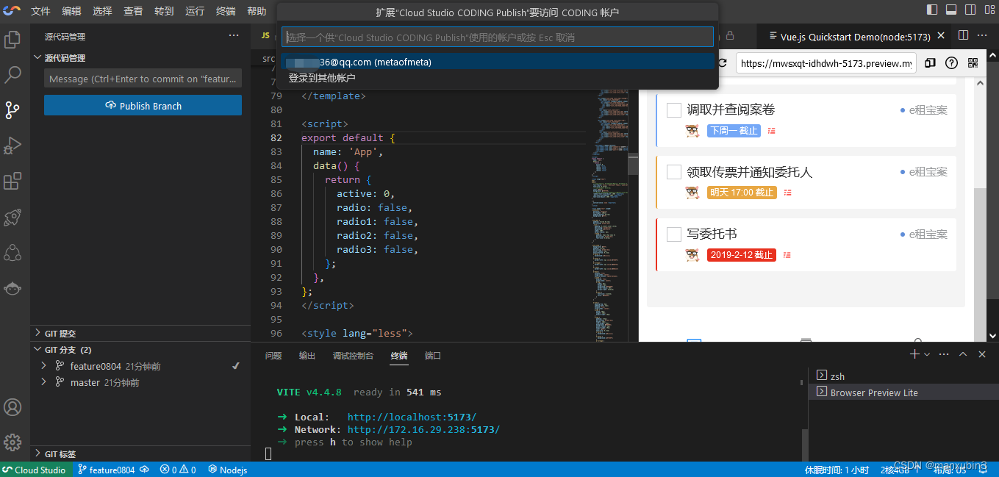Open the 文件 menu
The width and height of the screenshot is (999, 477).
pyautogui.click(x=40, y=11)
